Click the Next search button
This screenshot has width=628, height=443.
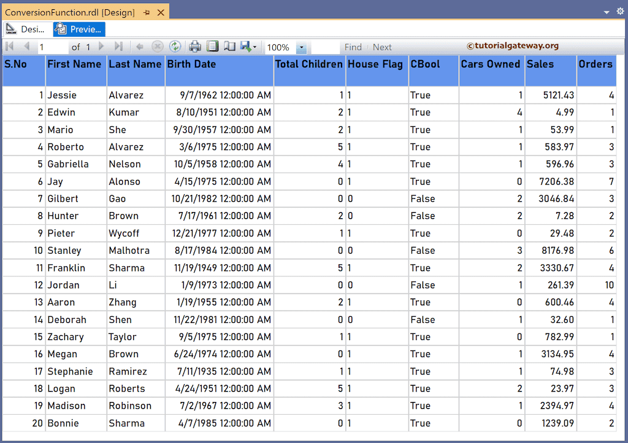tap(382, 47)
